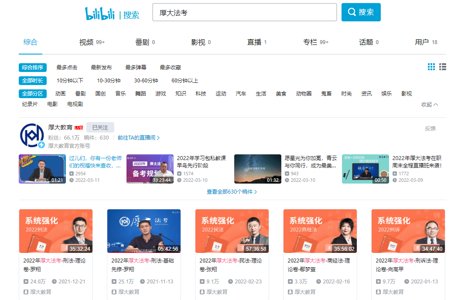The width and height of the screenshot is (451, 300).
Task: Open title 过儿们，你有一份老师们的祝福
Action: 95,162
